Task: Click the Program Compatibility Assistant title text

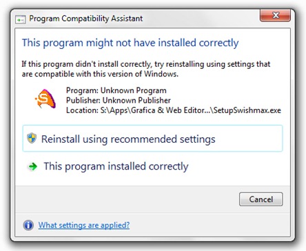Action: tap(86, 19)
